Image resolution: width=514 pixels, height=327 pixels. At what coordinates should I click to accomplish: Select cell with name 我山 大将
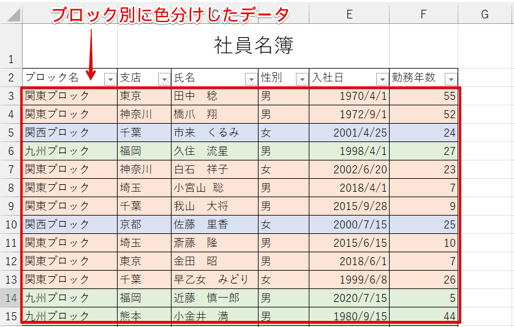(214, 206)
